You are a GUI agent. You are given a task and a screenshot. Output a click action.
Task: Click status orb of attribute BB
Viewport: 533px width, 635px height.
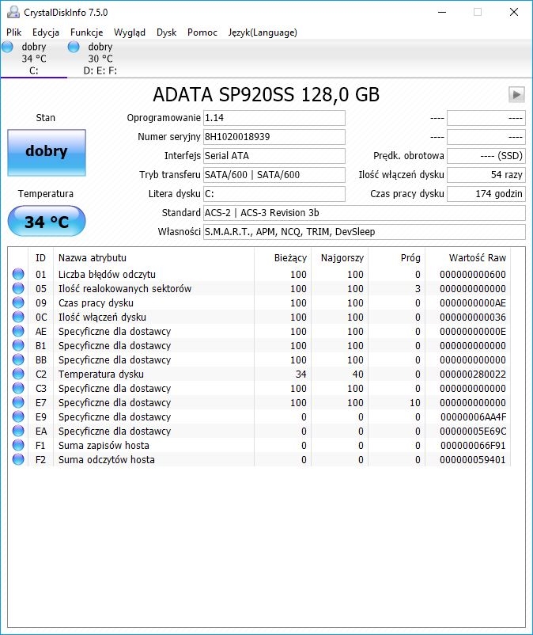(x=18, y=359)
